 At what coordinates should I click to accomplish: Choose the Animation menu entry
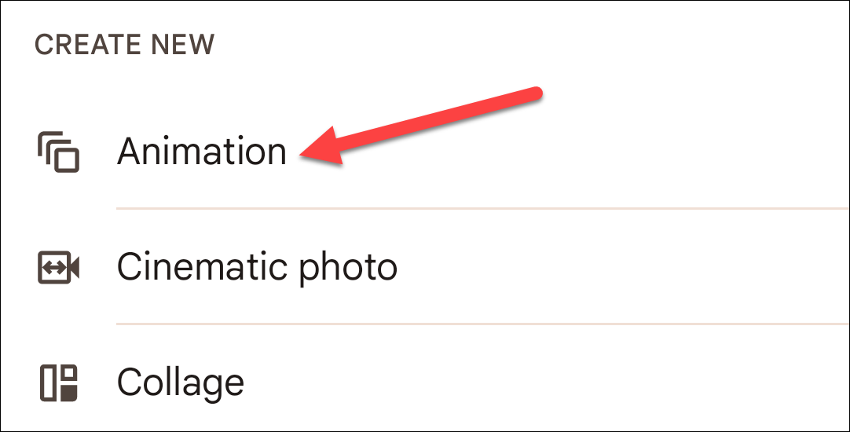201,152
